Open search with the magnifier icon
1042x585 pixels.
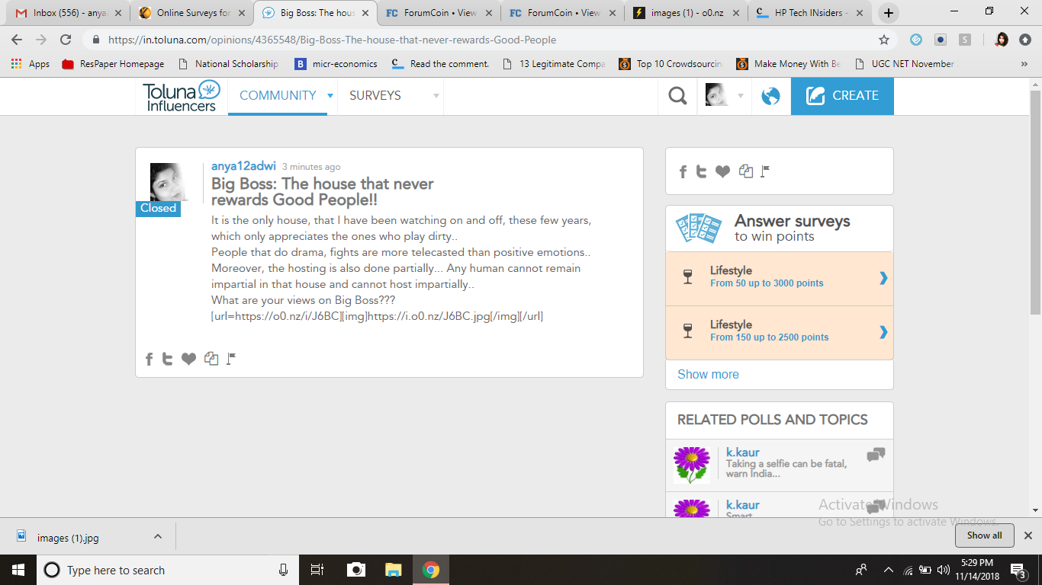tap(677, 96)
